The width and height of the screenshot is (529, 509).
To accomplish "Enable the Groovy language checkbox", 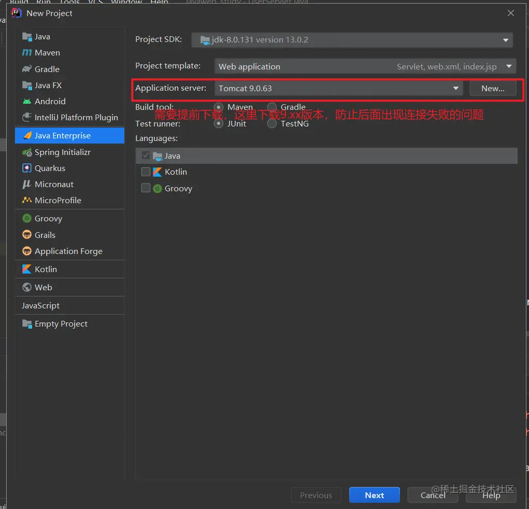I will (146, 188).
